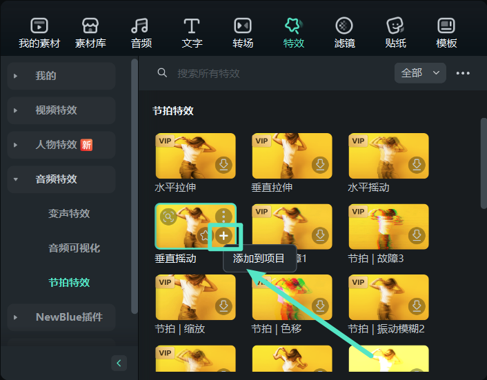Select the 水平拉伸 effect thumbnail

pyautogui.click(x=196, y=156)
